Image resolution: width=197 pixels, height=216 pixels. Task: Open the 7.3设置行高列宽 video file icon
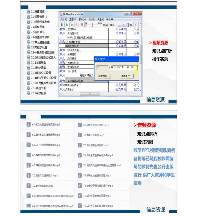29,22
